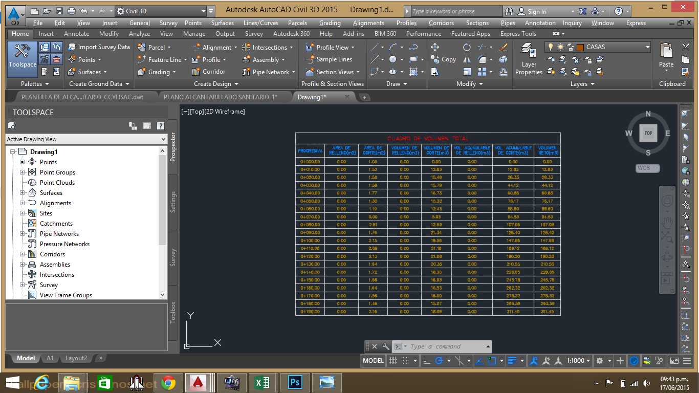Open the Corridors menu

tap(441, 23)
